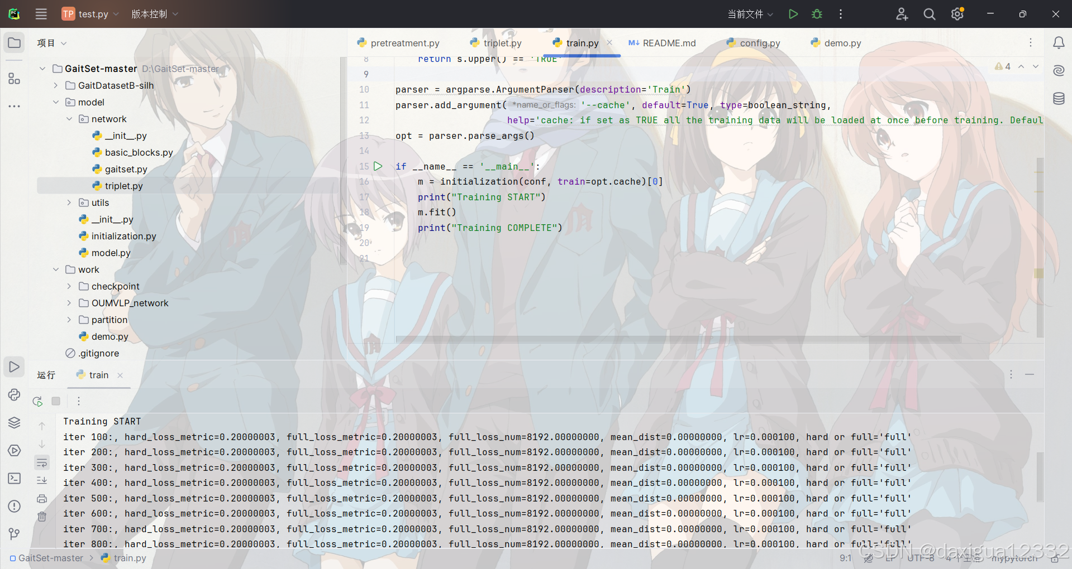Run the current file with green play button
This screenshot has height=569, width=1072.
tap(793, 14)
